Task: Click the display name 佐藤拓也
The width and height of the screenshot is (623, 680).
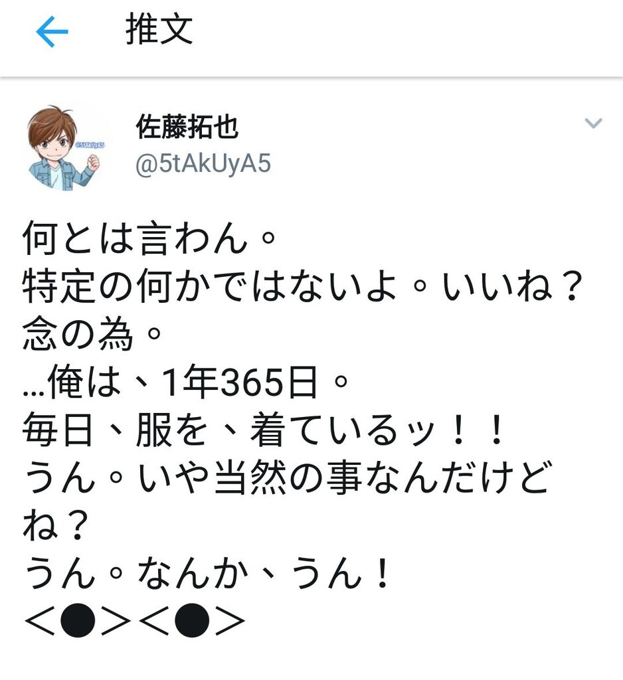Action: point(187,127)
